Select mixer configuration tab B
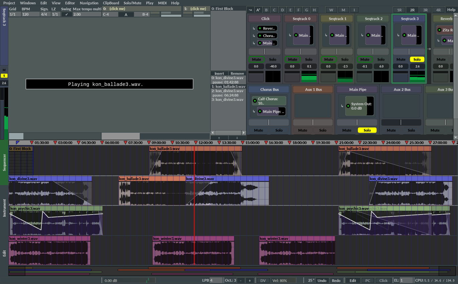 click(x=266, y=10)
